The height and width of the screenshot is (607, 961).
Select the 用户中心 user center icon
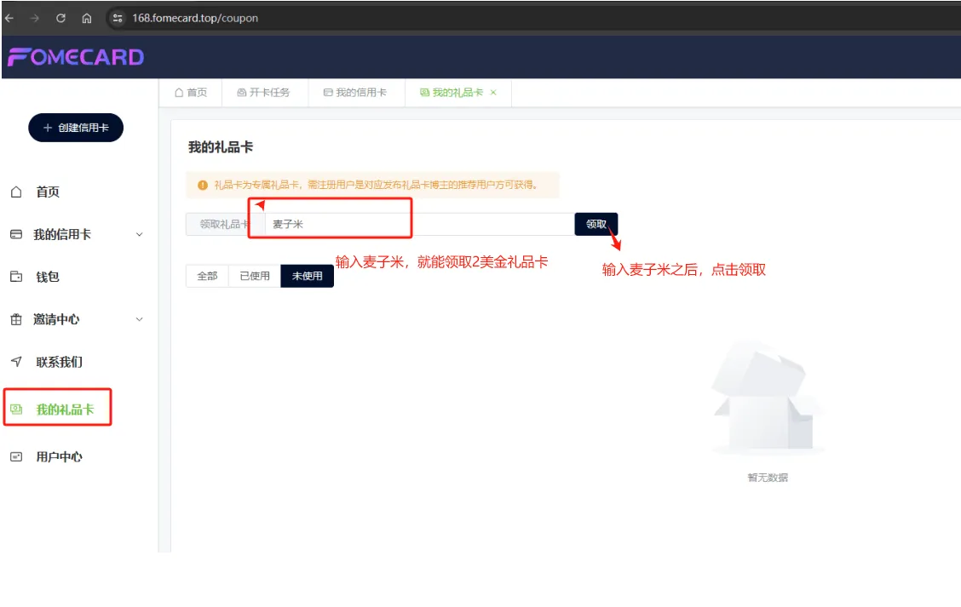(15, 456)
